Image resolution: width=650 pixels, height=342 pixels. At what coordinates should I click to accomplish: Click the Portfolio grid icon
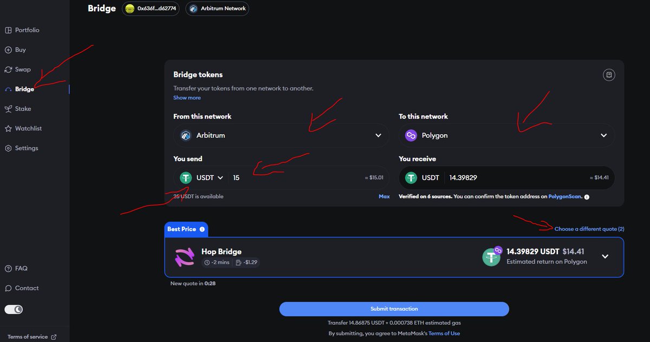[8, 30]
